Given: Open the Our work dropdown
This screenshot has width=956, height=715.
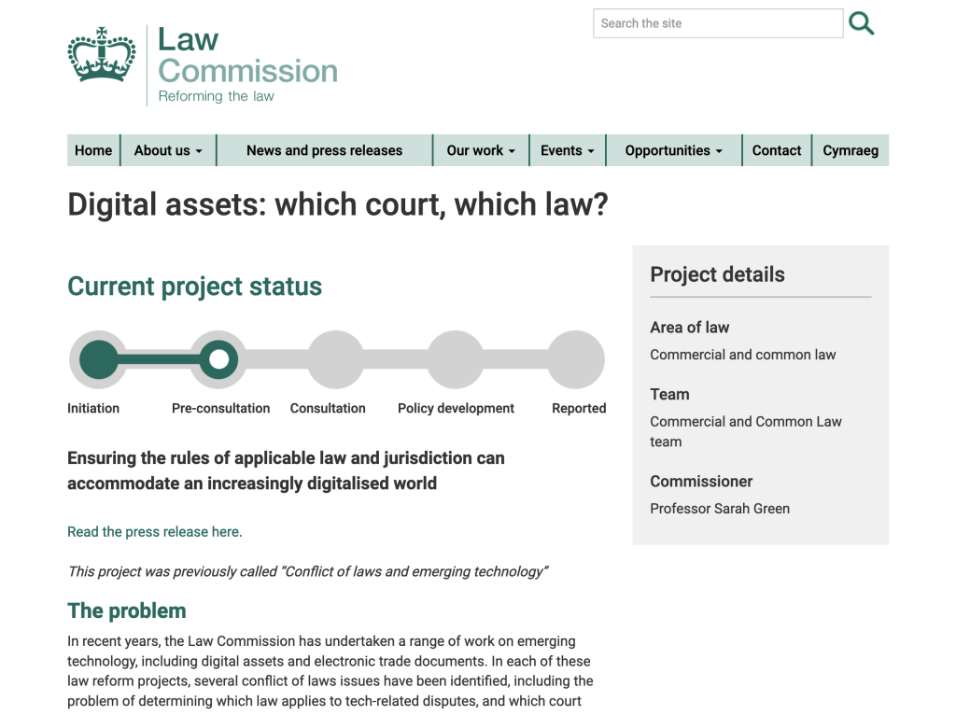Looking at the screenshot, I should [x=481, y=150].
